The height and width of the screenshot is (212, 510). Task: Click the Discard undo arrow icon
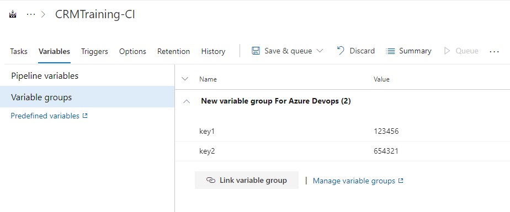pyautogui.click(x=341, y=51)
